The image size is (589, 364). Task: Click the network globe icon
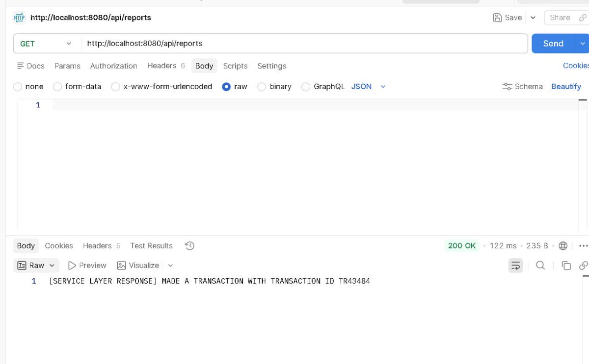pyautogui.click(x=563, y=245)
